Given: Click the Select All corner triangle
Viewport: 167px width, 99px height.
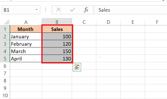Looking at the screenshot, I should [7, 22].
